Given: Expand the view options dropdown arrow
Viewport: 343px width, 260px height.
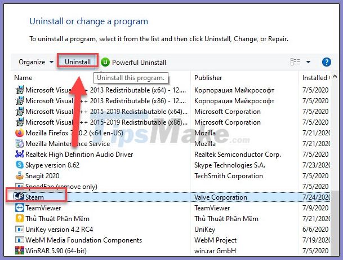Looking at the screenshot, I should pyautogui.click(x=309, y=62).
